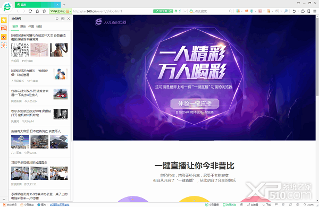319x207 pixels.
Task: Toggle the sound mute icon in the status bar
Action: [x=298, y=204]
